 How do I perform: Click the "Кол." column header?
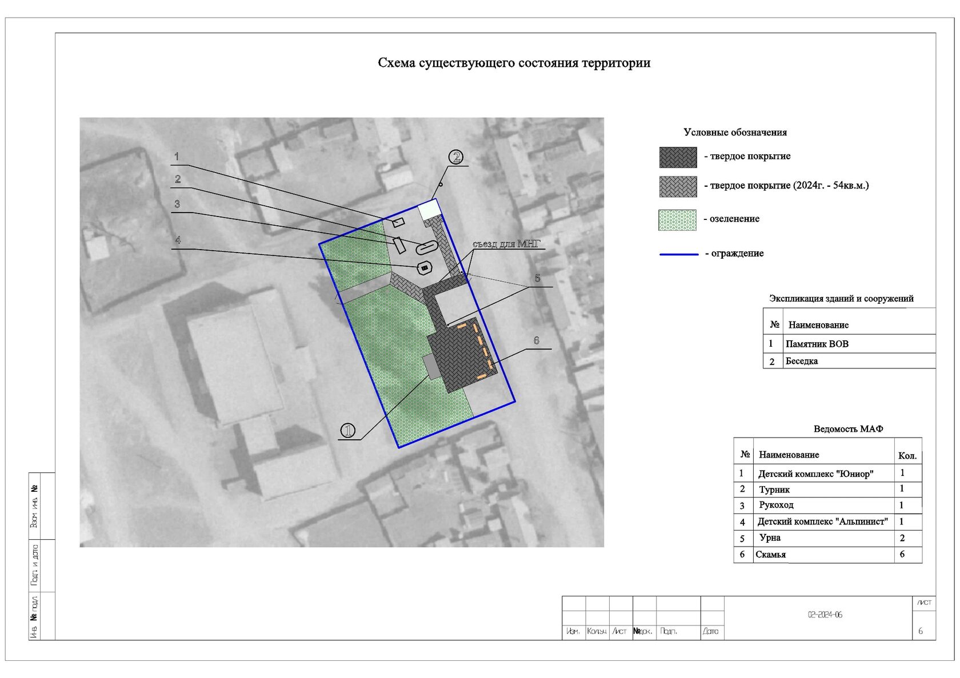907,456
